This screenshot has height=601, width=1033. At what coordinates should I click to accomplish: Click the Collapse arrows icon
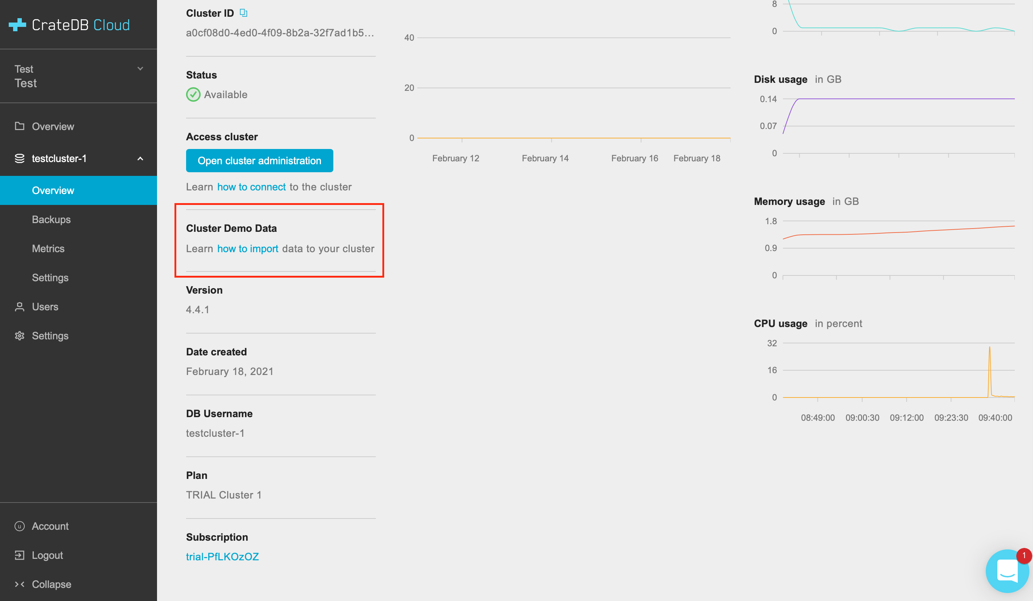tap(19, 584)
